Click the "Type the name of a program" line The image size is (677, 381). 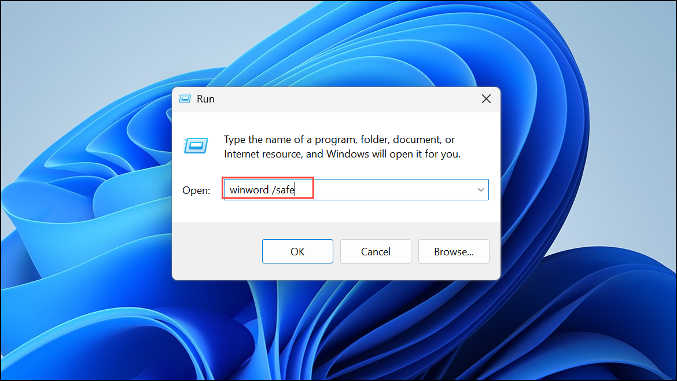339,140
